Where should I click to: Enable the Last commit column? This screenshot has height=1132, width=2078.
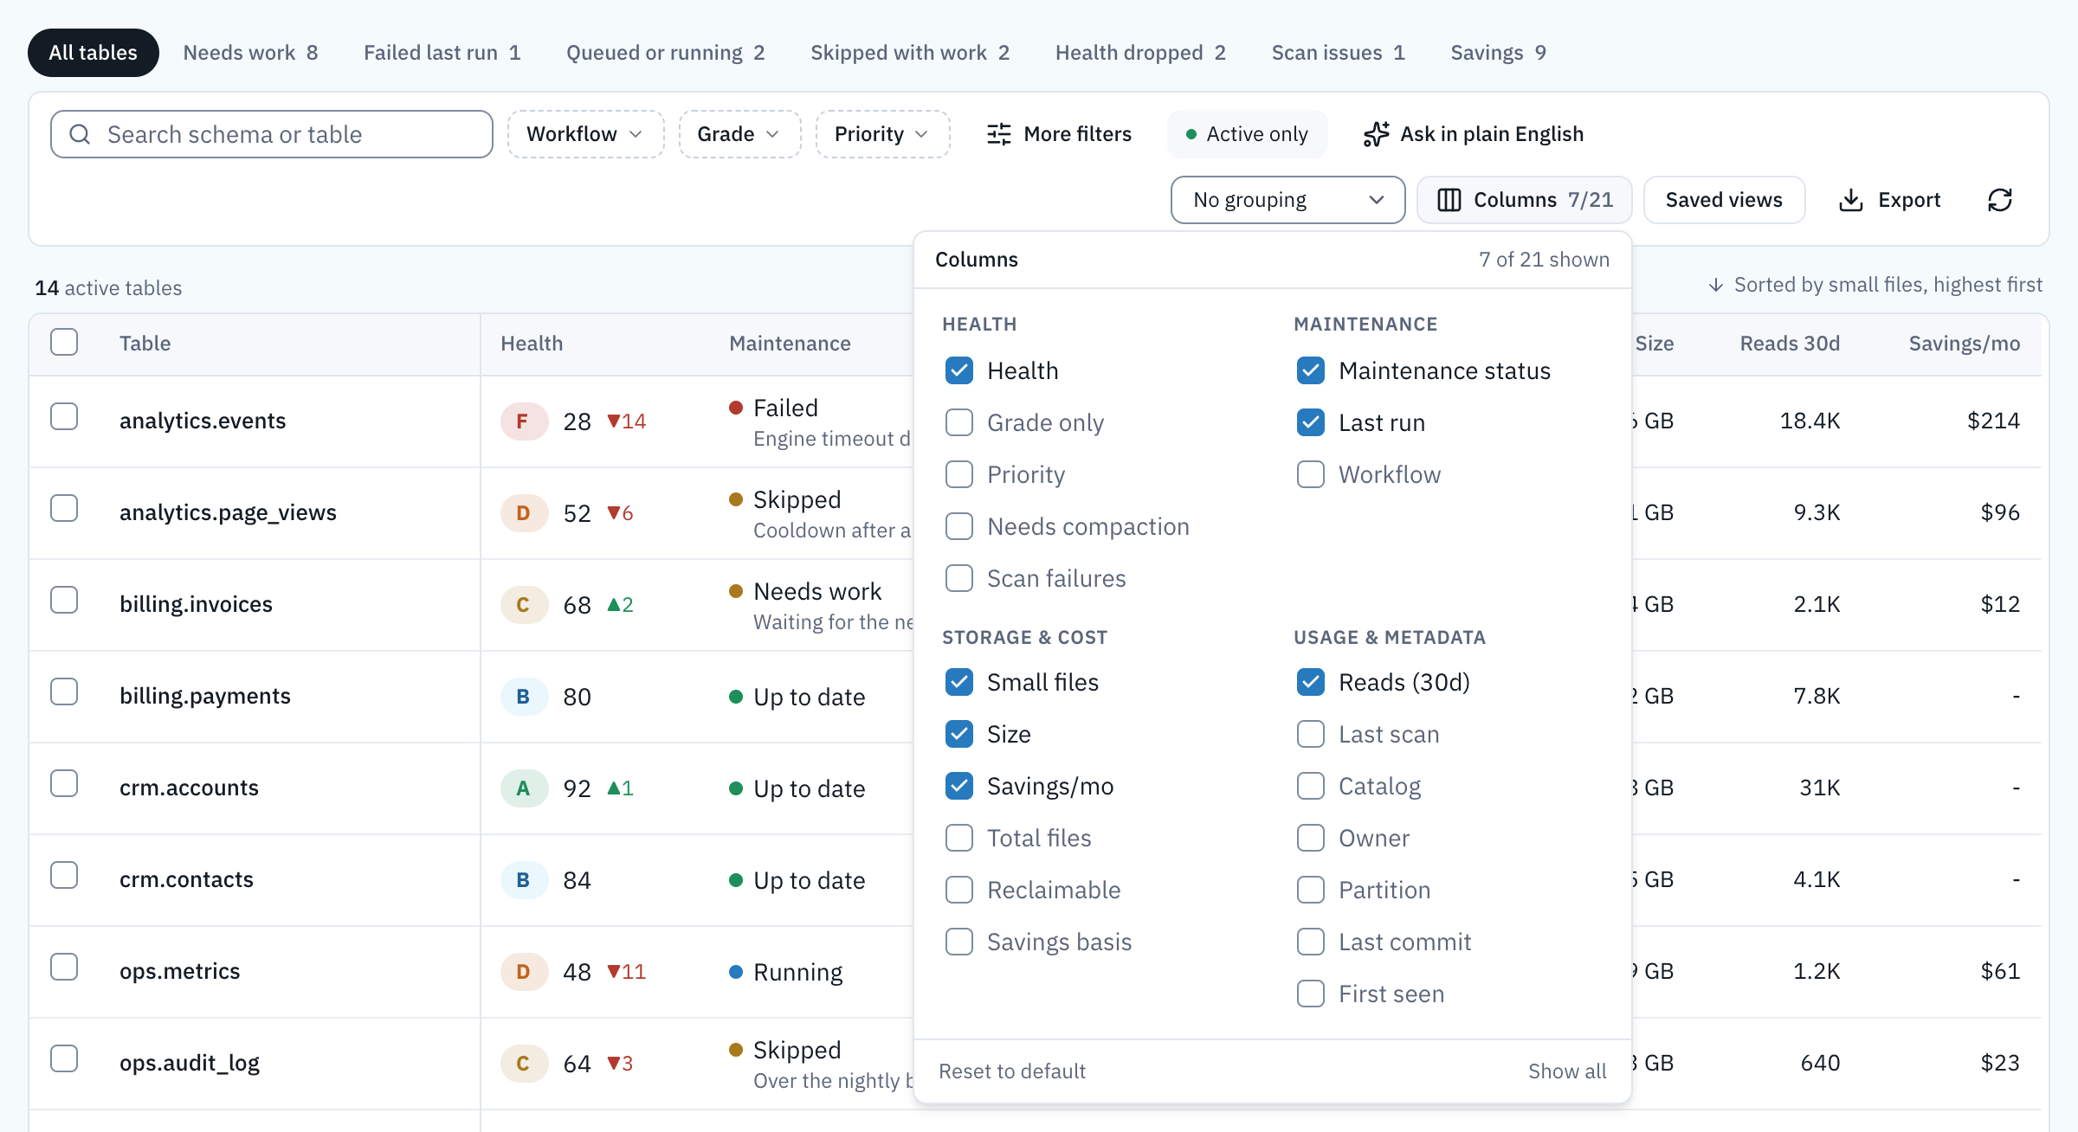[x=1311, y=942]
